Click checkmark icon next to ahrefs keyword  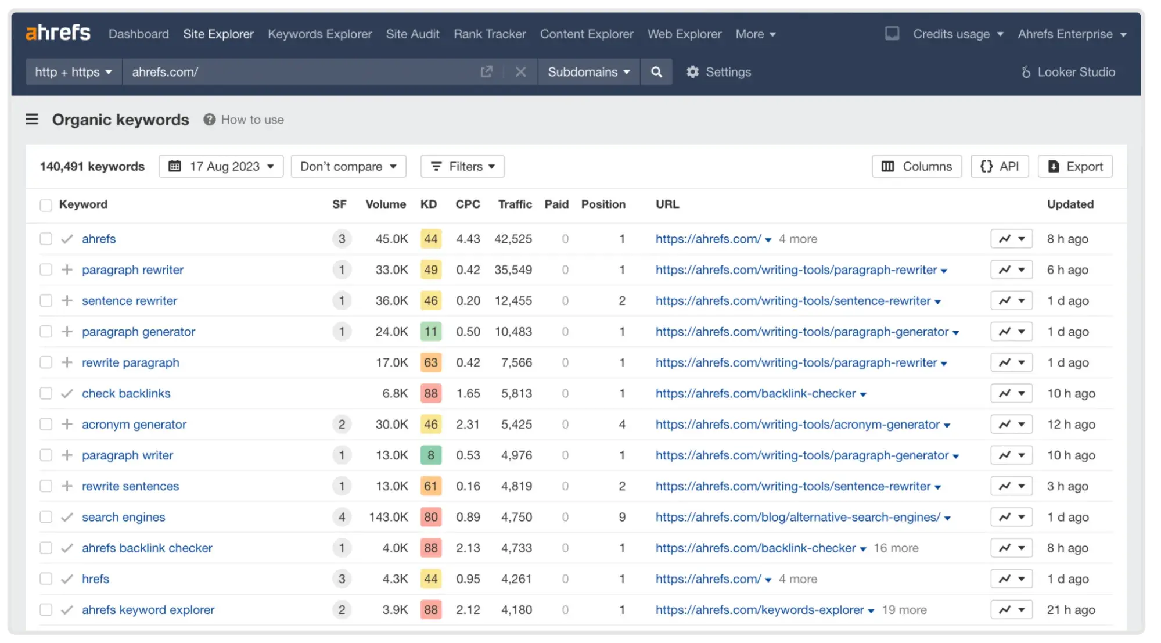click(67, 239)
